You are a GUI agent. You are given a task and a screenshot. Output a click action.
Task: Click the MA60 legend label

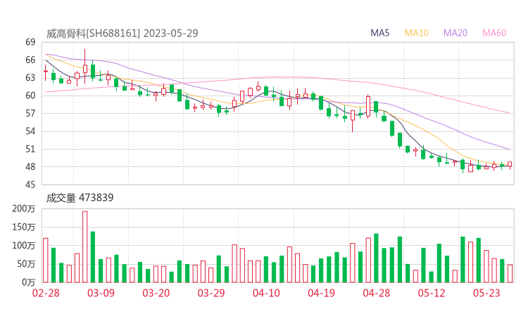[494, 33]
